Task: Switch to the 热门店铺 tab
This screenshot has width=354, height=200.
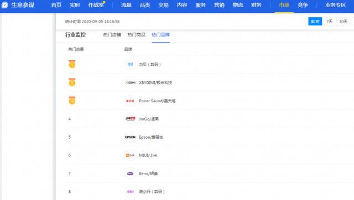Action: coord(112,35)
